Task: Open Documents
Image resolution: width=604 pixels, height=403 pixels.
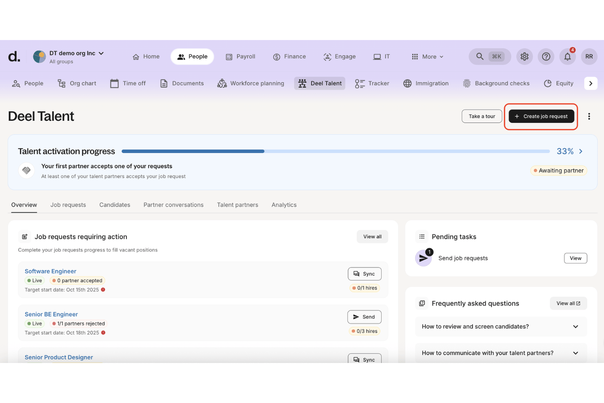Action: point(182,83)
